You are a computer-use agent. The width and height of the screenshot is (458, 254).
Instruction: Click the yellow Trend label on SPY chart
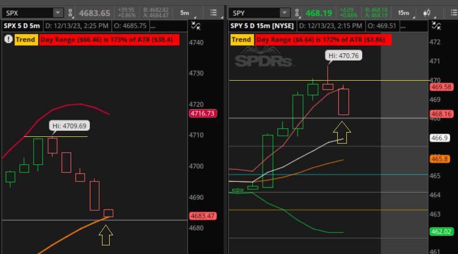click(x=242, y=39)
